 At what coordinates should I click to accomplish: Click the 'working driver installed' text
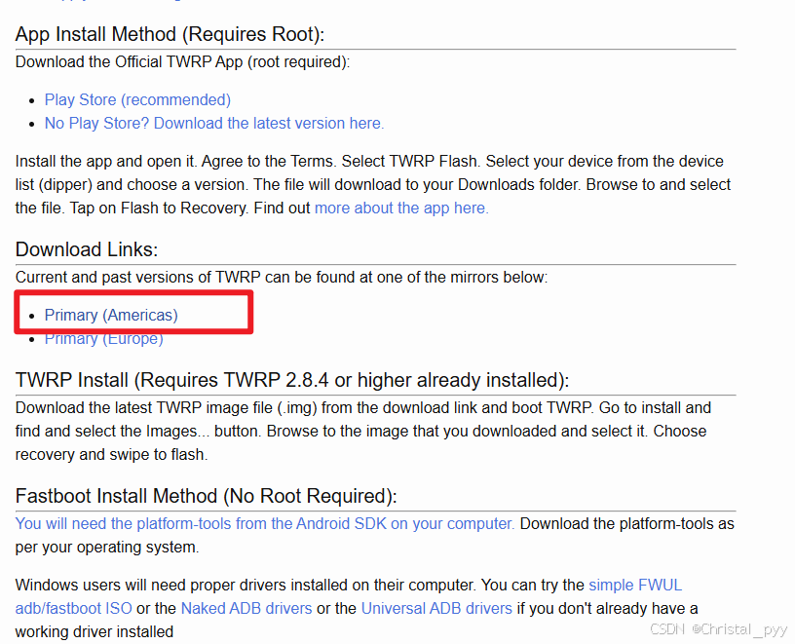point(95,631)
